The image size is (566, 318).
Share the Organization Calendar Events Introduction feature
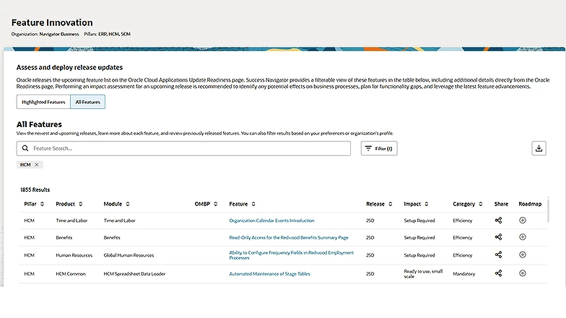pyautogui.click(x=498, y=220)
